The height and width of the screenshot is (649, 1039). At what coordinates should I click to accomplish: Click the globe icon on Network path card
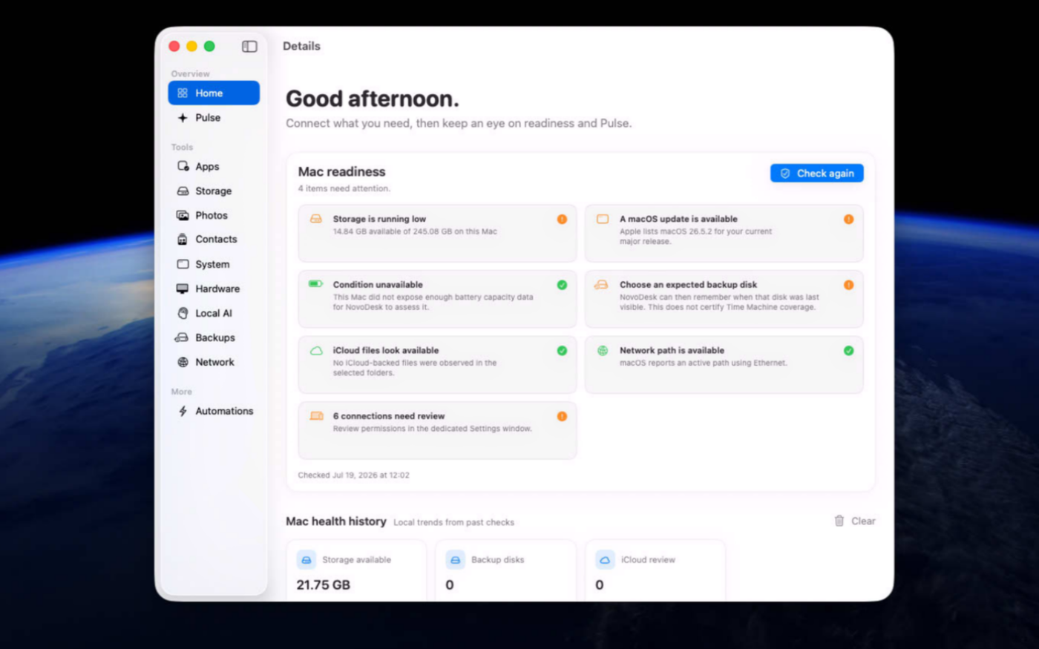pyautogui.click(x=603, y=350)
